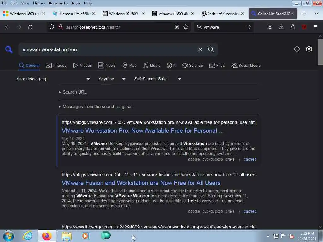
Task: Open the Bookmarks menu
Action: [58, 3]
